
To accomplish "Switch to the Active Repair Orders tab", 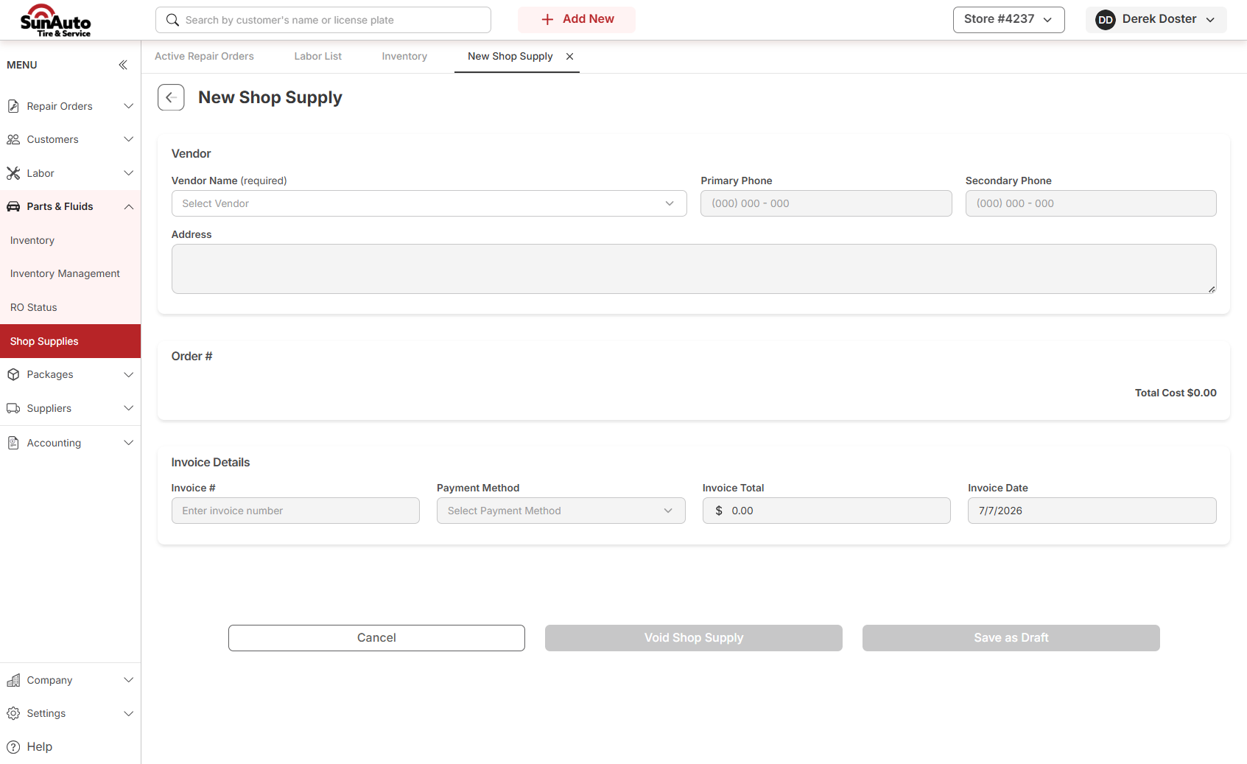I will tap(204, 56).
